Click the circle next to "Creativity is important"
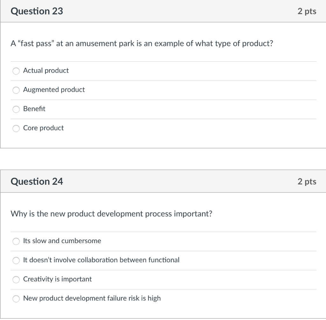Viewport: 326px width, 320px height. pos(16,279)
